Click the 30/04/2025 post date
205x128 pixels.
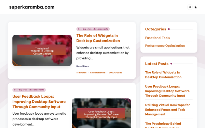115,73
